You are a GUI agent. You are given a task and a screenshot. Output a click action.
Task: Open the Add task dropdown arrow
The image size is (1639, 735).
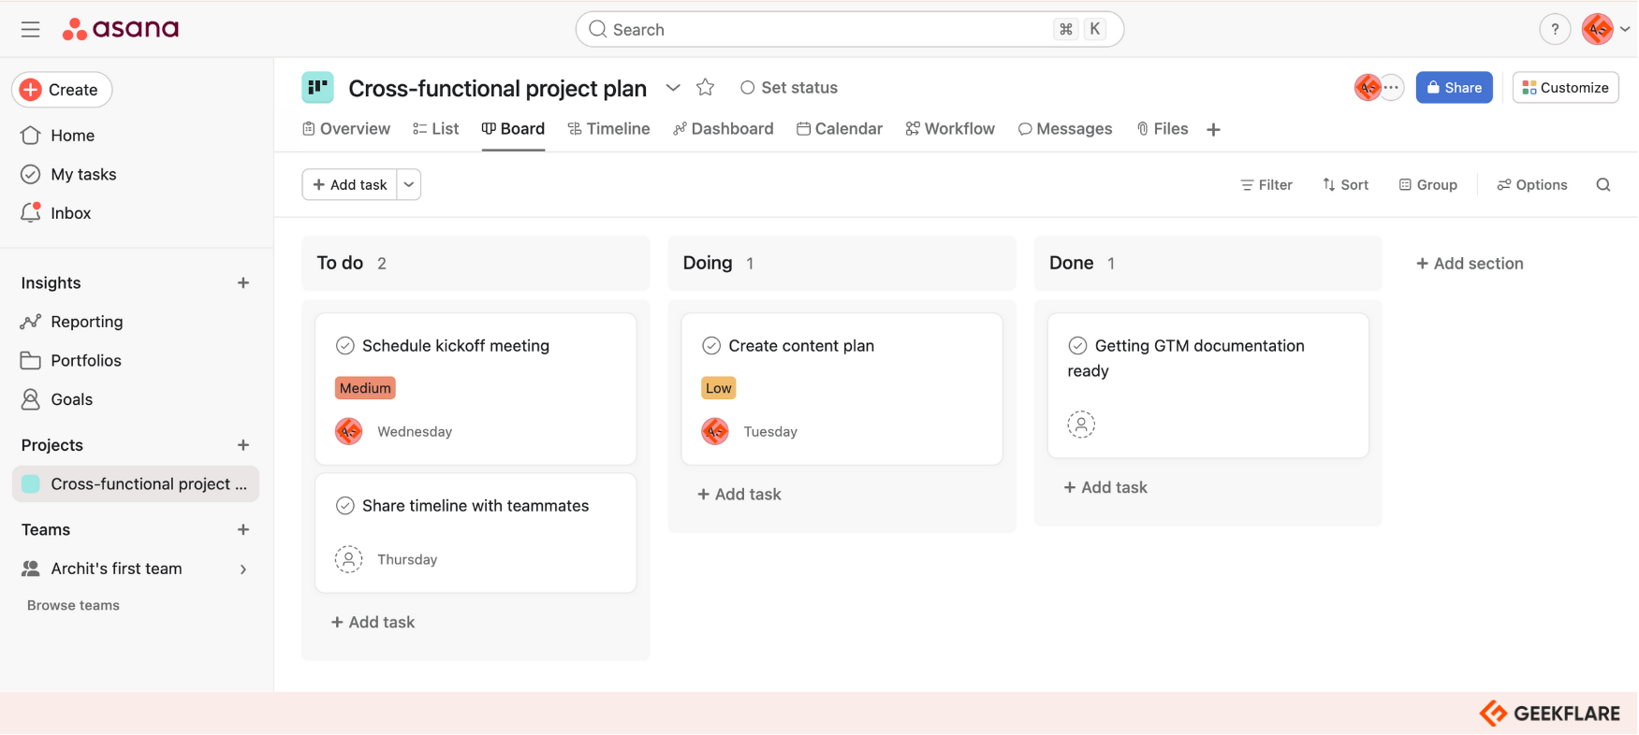pos(409,185)
